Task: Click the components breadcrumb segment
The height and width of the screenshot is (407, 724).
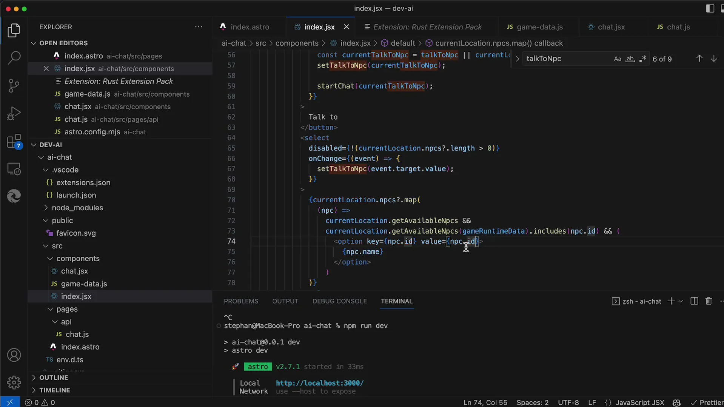Action: click(297, 43)
